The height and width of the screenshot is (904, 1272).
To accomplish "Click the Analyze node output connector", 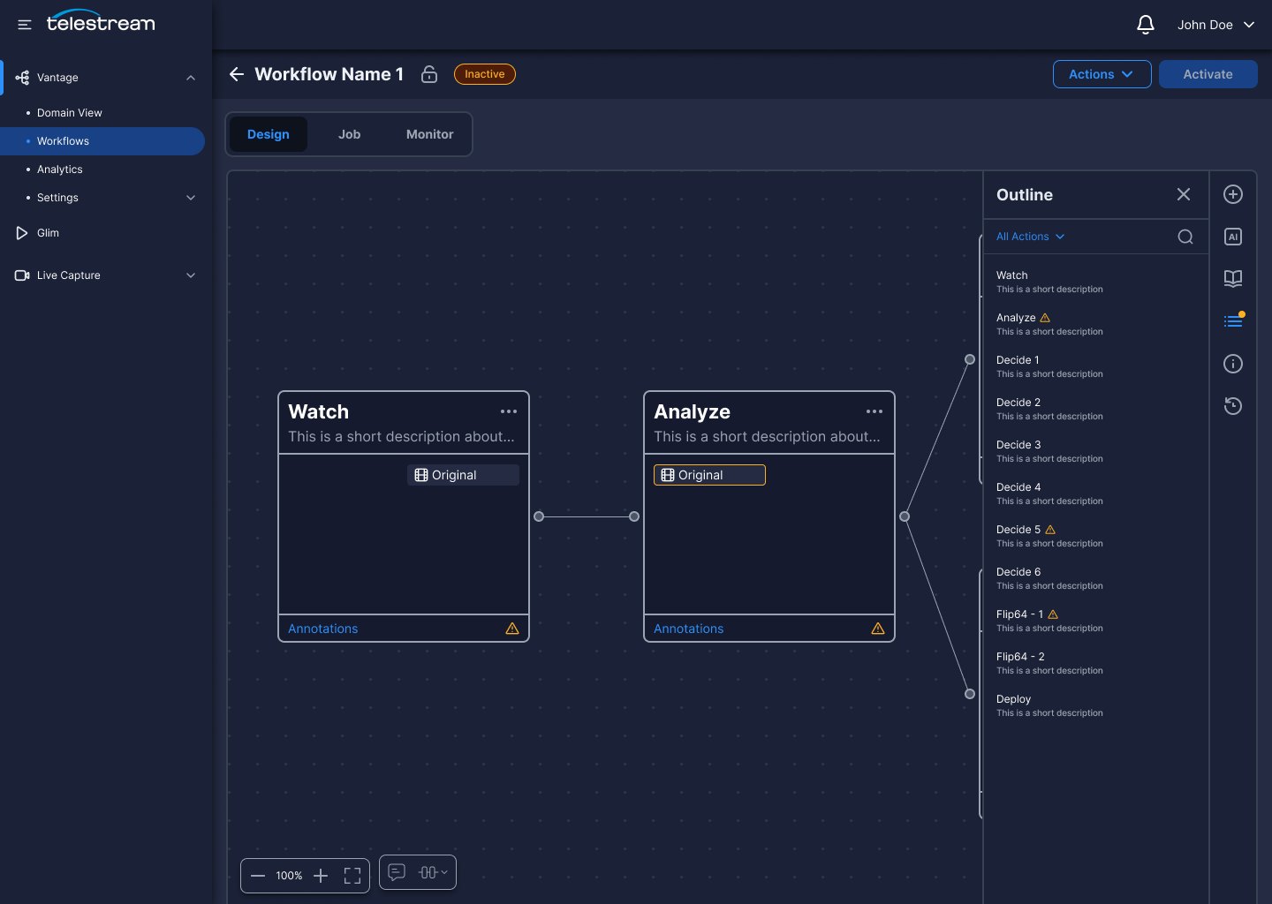I will [905, 516].
